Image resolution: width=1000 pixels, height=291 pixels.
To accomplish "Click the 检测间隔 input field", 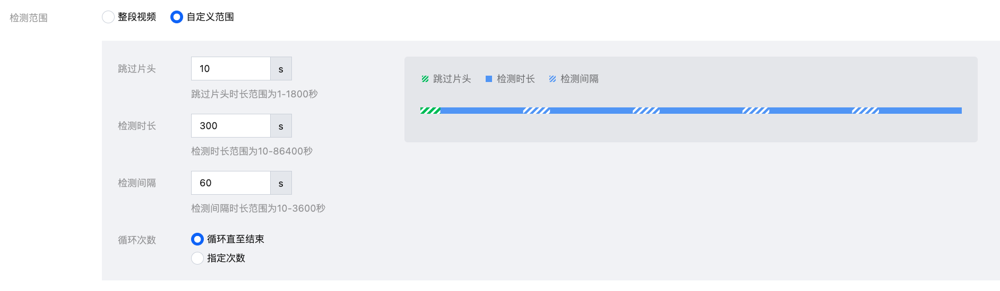I will (x=231, y=183).
